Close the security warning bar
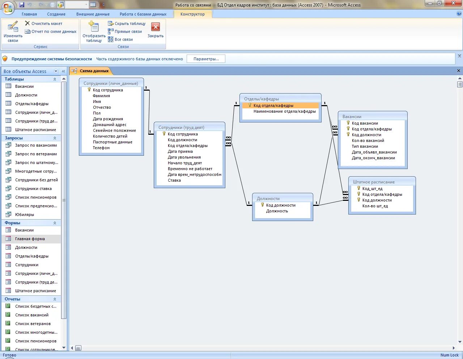Viewport: 463px width, 359px height. 459,56
